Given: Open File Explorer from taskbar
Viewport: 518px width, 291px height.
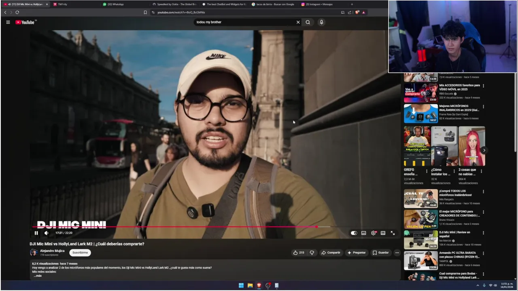Looking at the screenshot, I should 250,285.
